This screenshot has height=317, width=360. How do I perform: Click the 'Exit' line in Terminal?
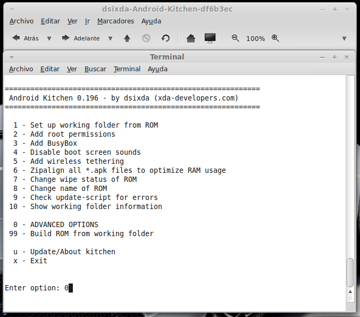(x=39, y=261)
